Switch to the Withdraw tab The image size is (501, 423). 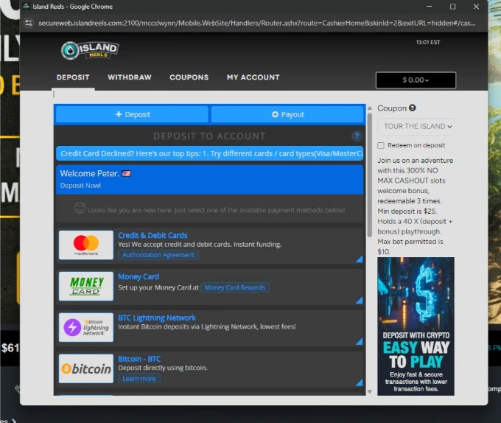(130, 77)
